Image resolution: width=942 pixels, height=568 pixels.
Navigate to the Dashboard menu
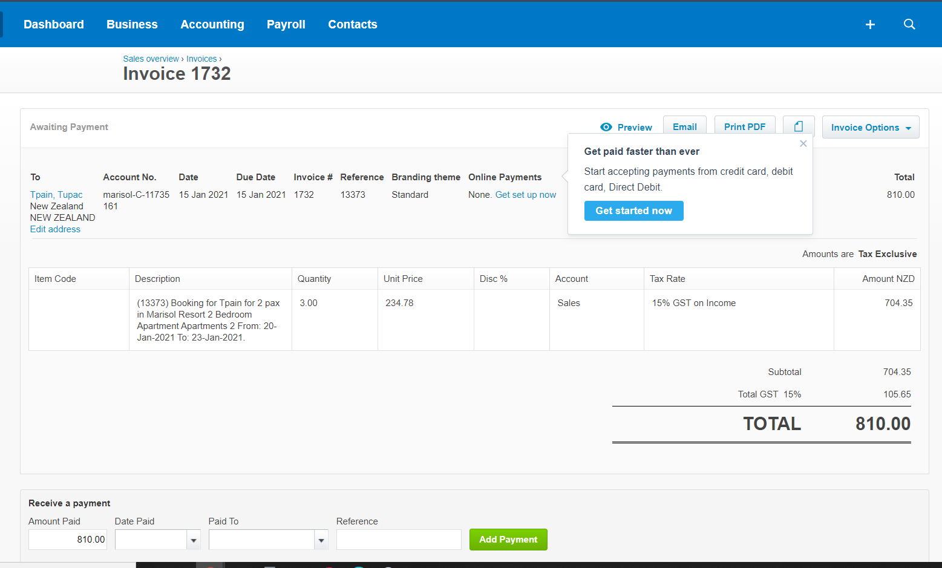(x=53, y=24)
